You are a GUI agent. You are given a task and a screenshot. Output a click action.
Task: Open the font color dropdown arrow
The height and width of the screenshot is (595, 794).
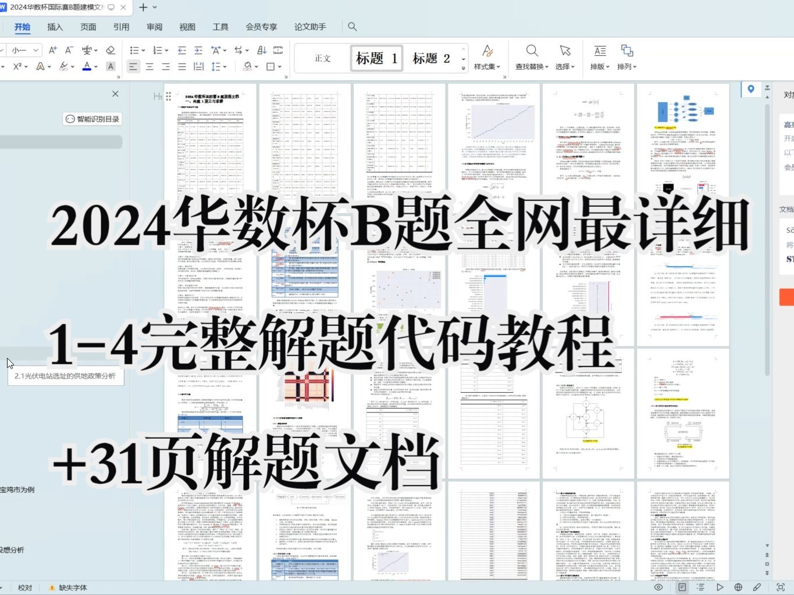[96, 66]
